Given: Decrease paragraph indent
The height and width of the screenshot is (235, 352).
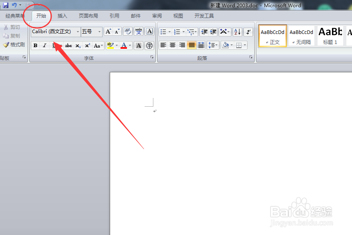Looking at the screenshot, I should point(204,32).
